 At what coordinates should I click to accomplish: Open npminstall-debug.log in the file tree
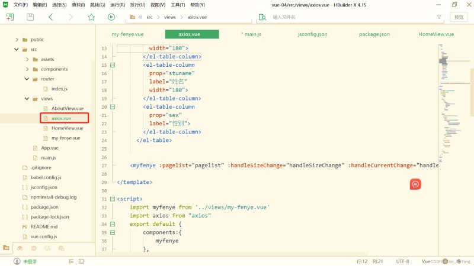[x=53, y=197]
